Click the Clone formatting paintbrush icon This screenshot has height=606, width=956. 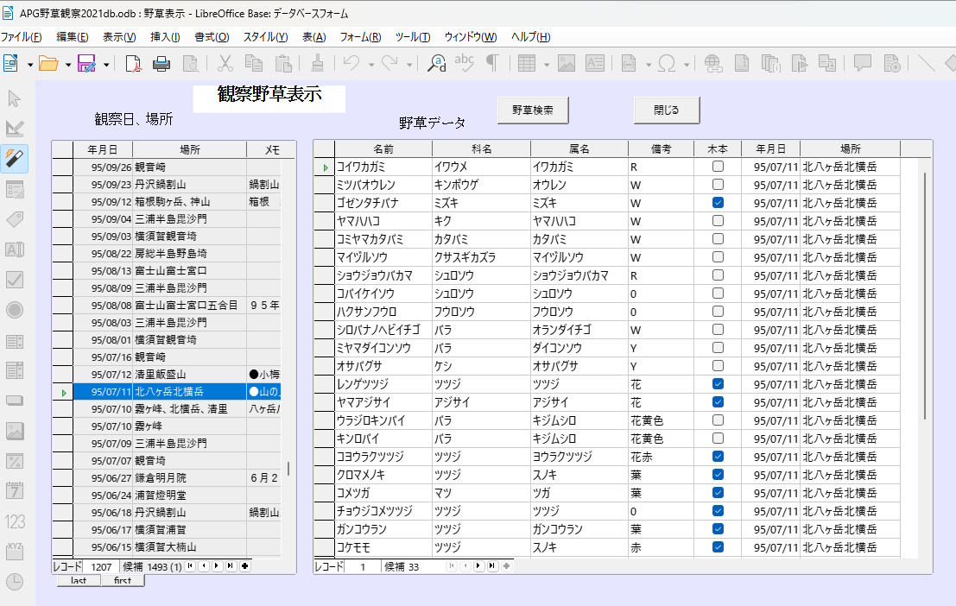[317, 63]
